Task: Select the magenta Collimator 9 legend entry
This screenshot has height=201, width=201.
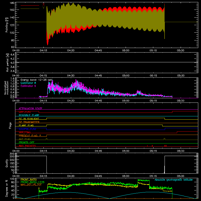Action: (28, 86)
